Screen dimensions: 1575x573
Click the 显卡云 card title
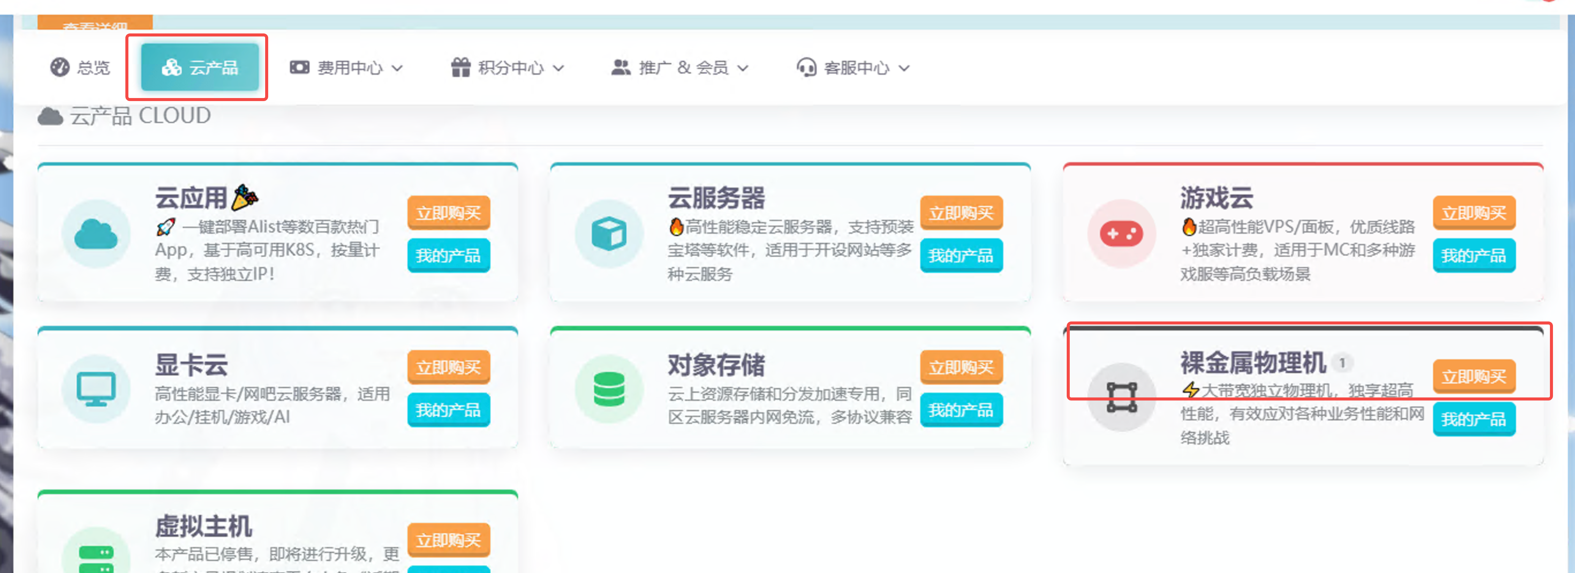click(x=191, y=365)
